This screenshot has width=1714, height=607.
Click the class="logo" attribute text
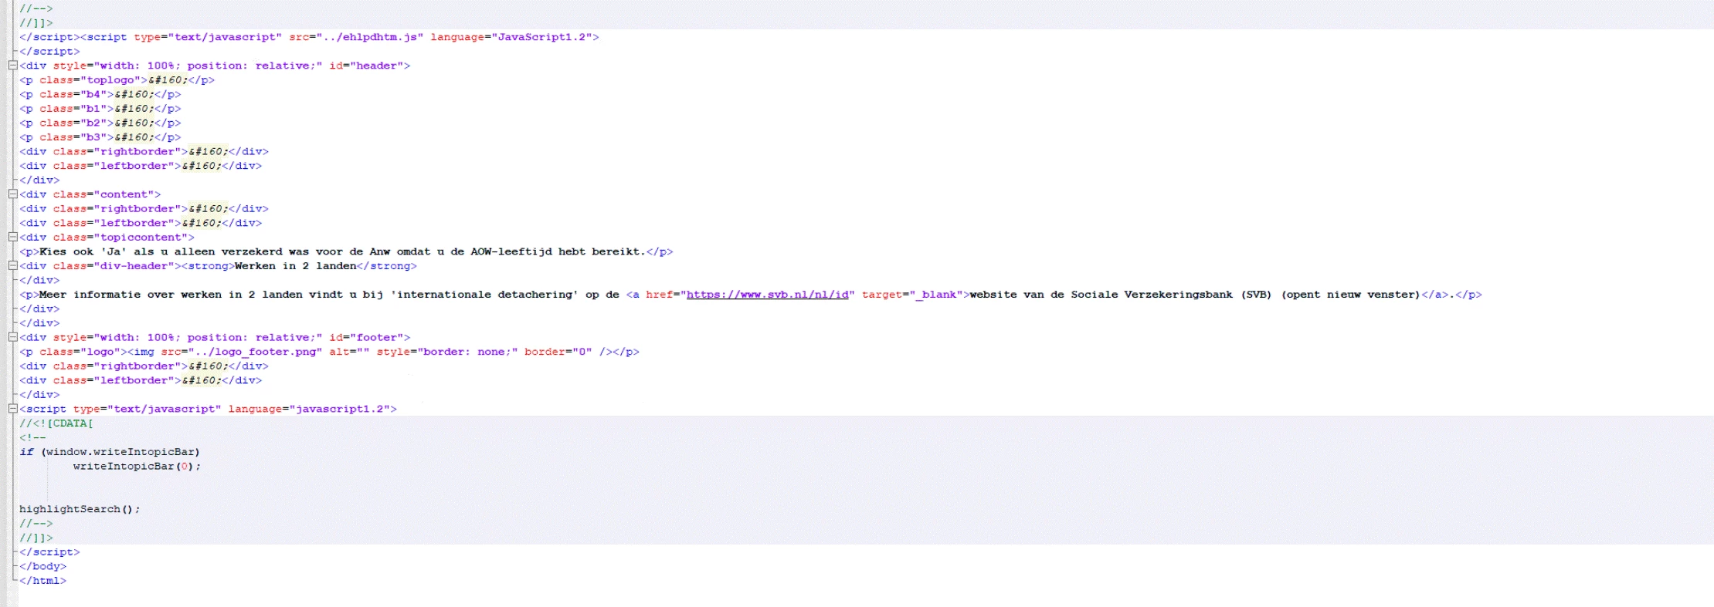pos(80,352)
